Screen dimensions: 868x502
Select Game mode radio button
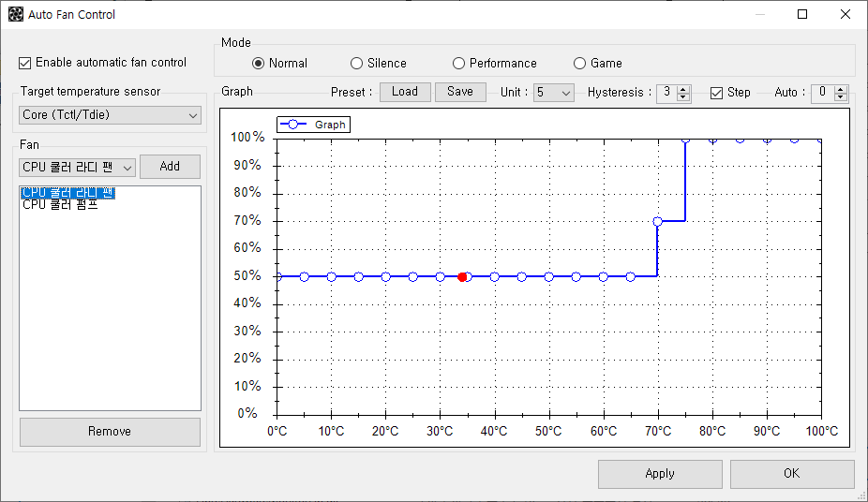(579, 64)
